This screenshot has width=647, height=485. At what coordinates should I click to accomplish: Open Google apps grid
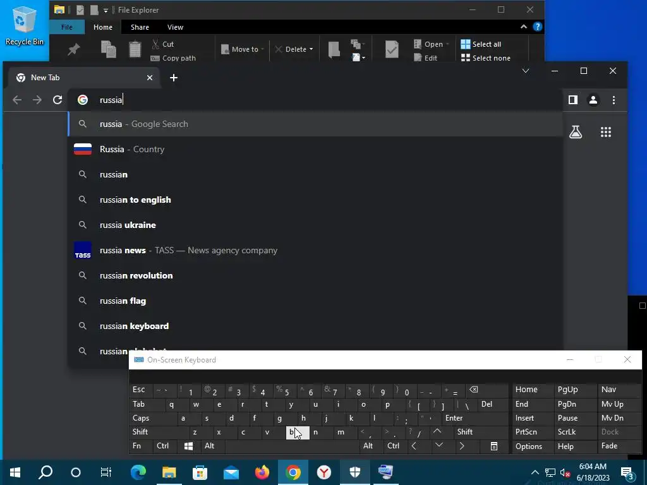606,132
